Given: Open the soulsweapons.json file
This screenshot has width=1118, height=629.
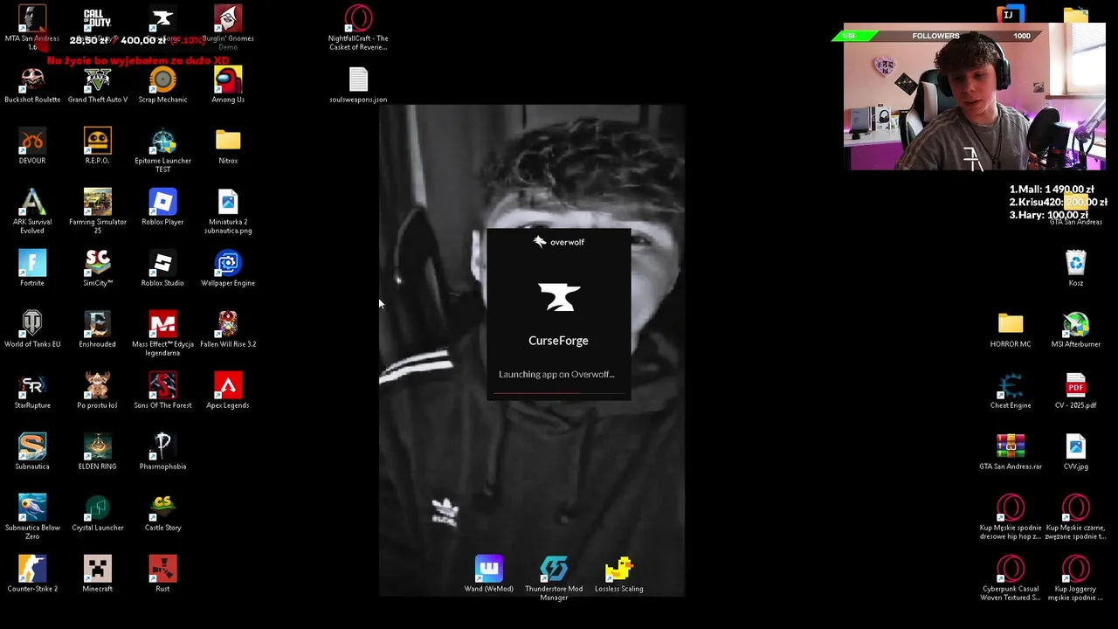Looking at the screenshot, I should (x=358, y=85).
